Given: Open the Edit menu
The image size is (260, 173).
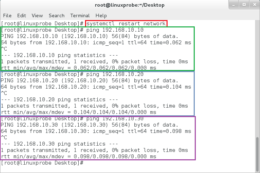Looking at the screenshot, I should coord(22,15).
